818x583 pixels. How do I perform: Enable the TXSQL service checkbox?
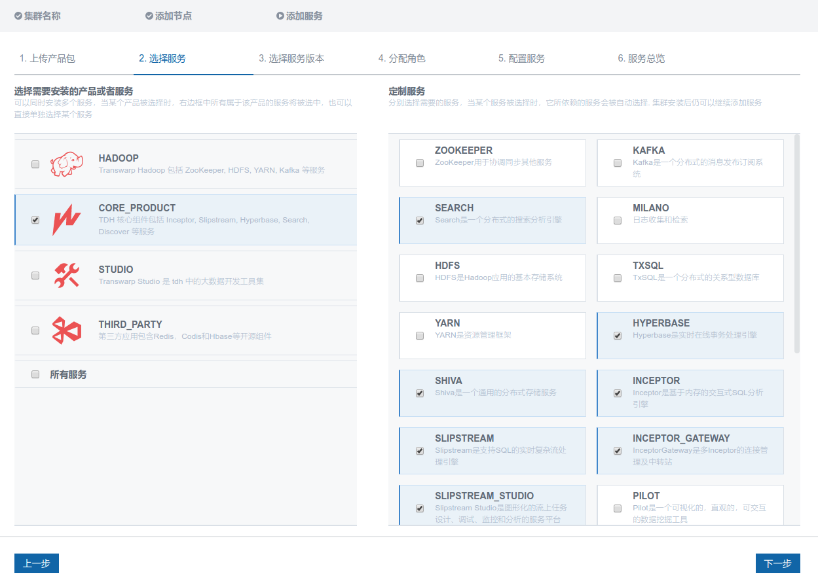pos(618,279)
